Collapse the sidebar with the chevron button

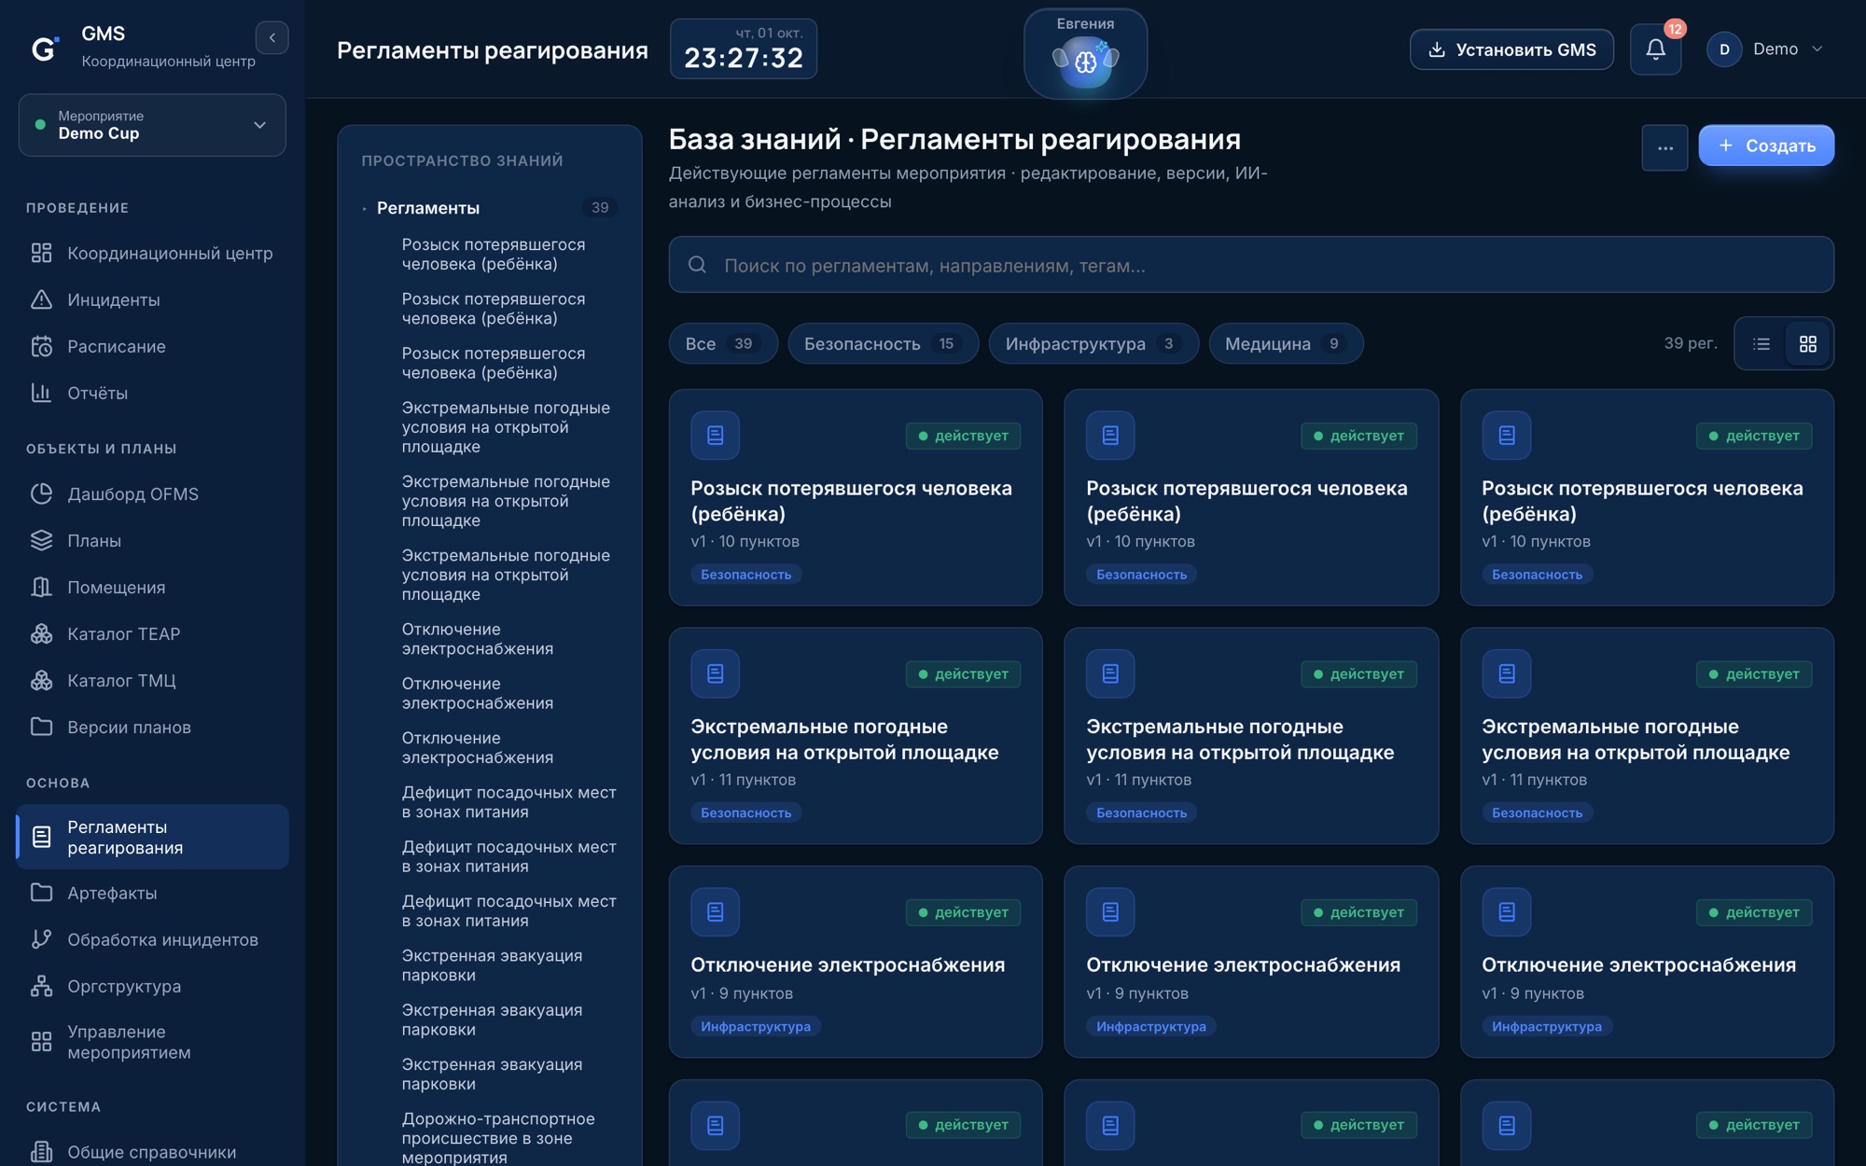tap(272, 37)
